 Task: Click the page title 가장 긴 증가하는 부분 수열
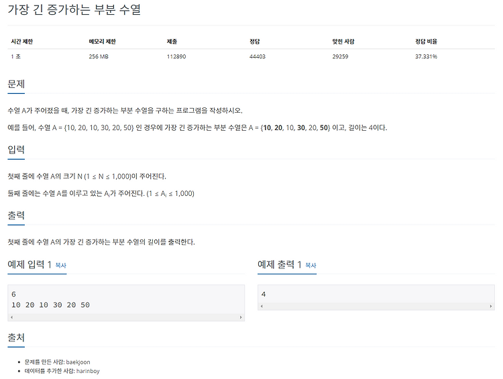[74, 9]
